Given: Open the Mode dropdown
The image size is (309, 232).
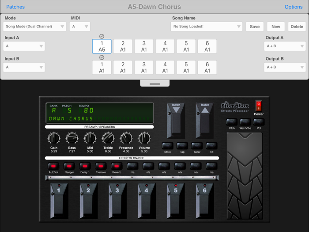Looking at the screenshot, I should pyautogui.click(x=35, y=27).
